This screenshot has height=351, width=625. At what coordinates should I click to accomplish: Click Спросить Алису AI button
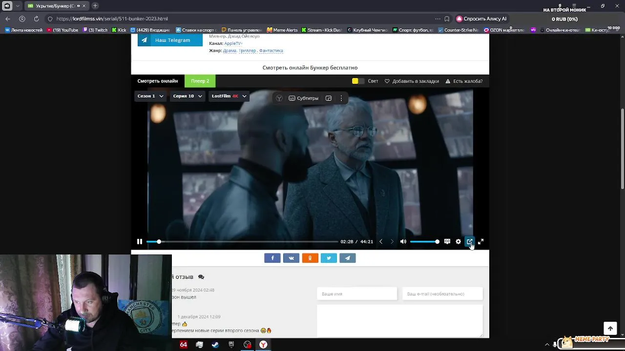tap(481, 19)
